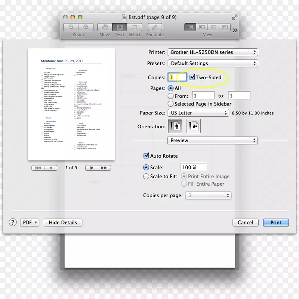Screen dimensions: 299x299
Task: Click Hide Details
Action: 62,222
